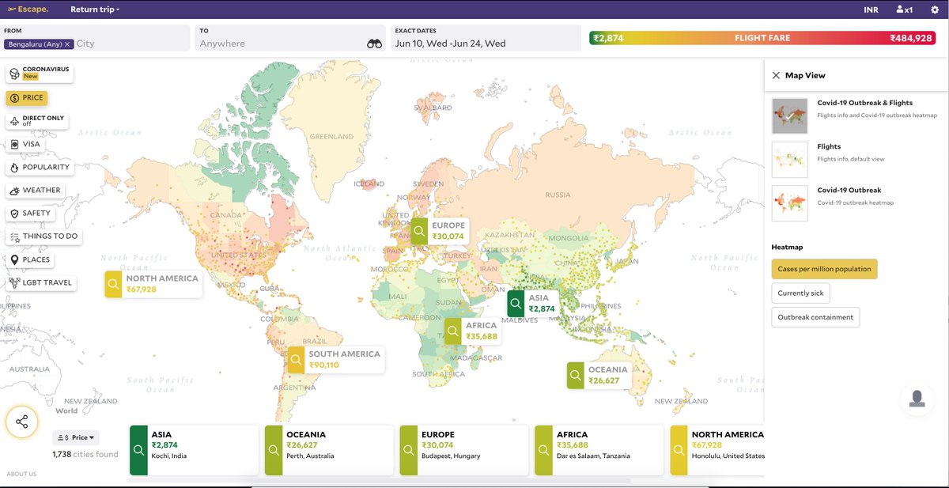
Task: Open North America Honolulu result card
Action: (x=717, y=450)
